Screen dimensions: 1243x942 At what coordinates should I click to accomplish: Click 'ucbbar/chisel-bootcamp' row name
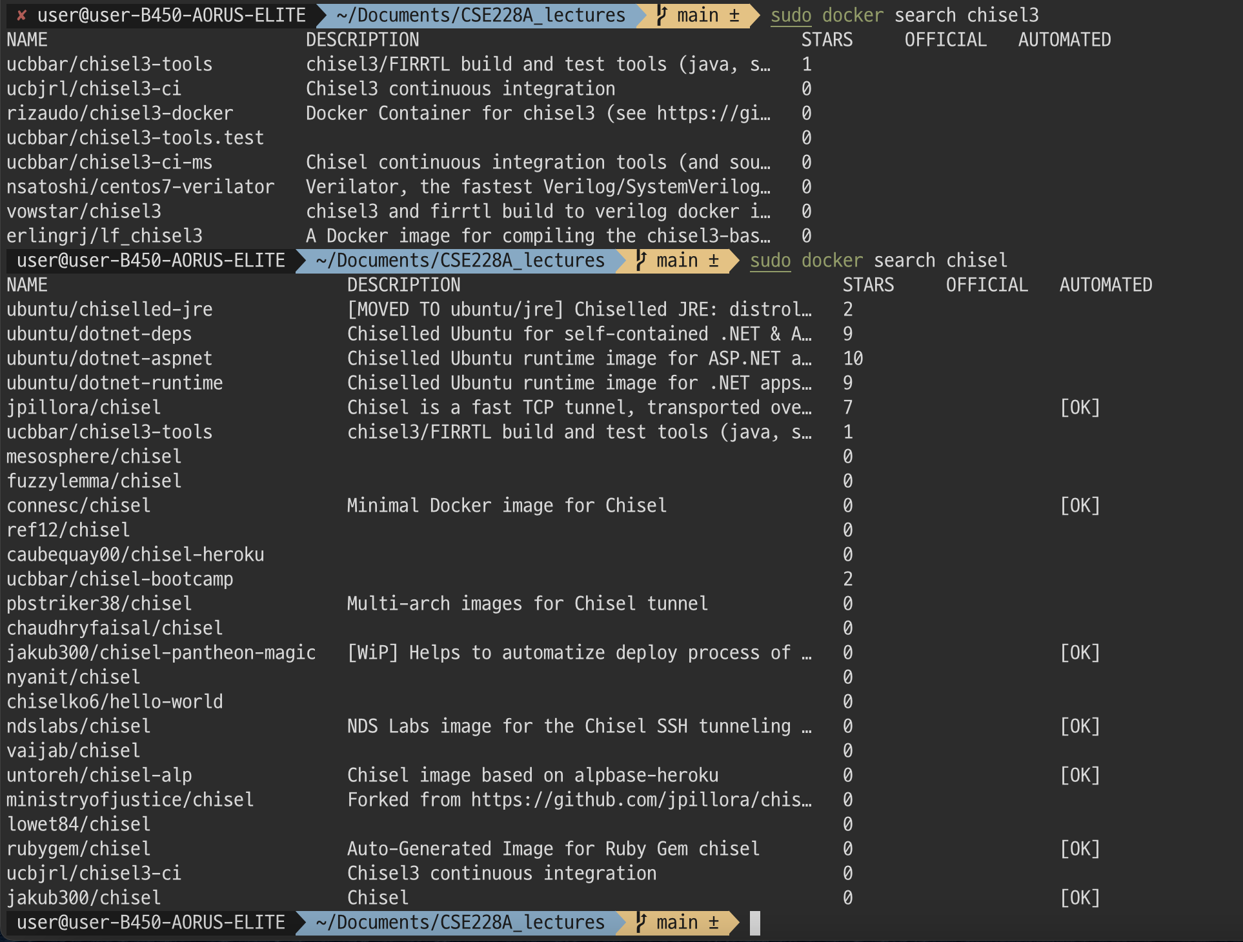[120, 579]
